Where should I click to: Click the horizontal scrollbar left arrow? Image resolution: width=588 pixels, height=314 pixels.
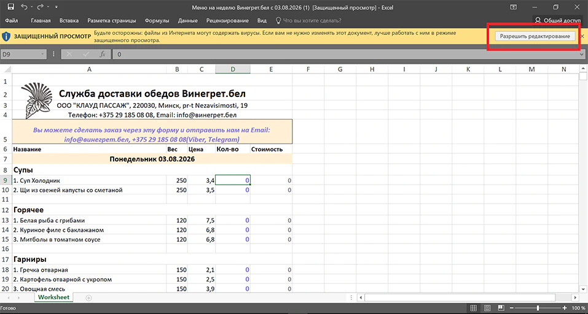[x=361, y=297]
